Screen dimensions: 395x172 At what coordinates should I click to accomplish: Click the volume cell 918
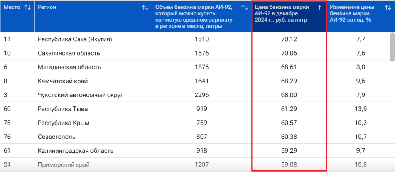tap(202, 151)
